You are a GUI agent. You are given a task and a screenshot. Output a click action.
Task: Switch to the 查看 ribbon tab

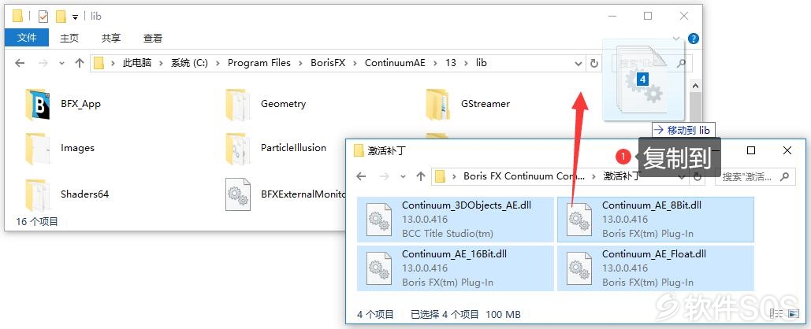click(x=153, y=38)
